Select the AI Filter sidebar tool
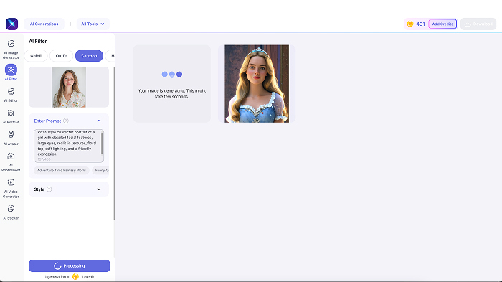The width and height of the screenshot is (502, 282). (x=11, y=72)
